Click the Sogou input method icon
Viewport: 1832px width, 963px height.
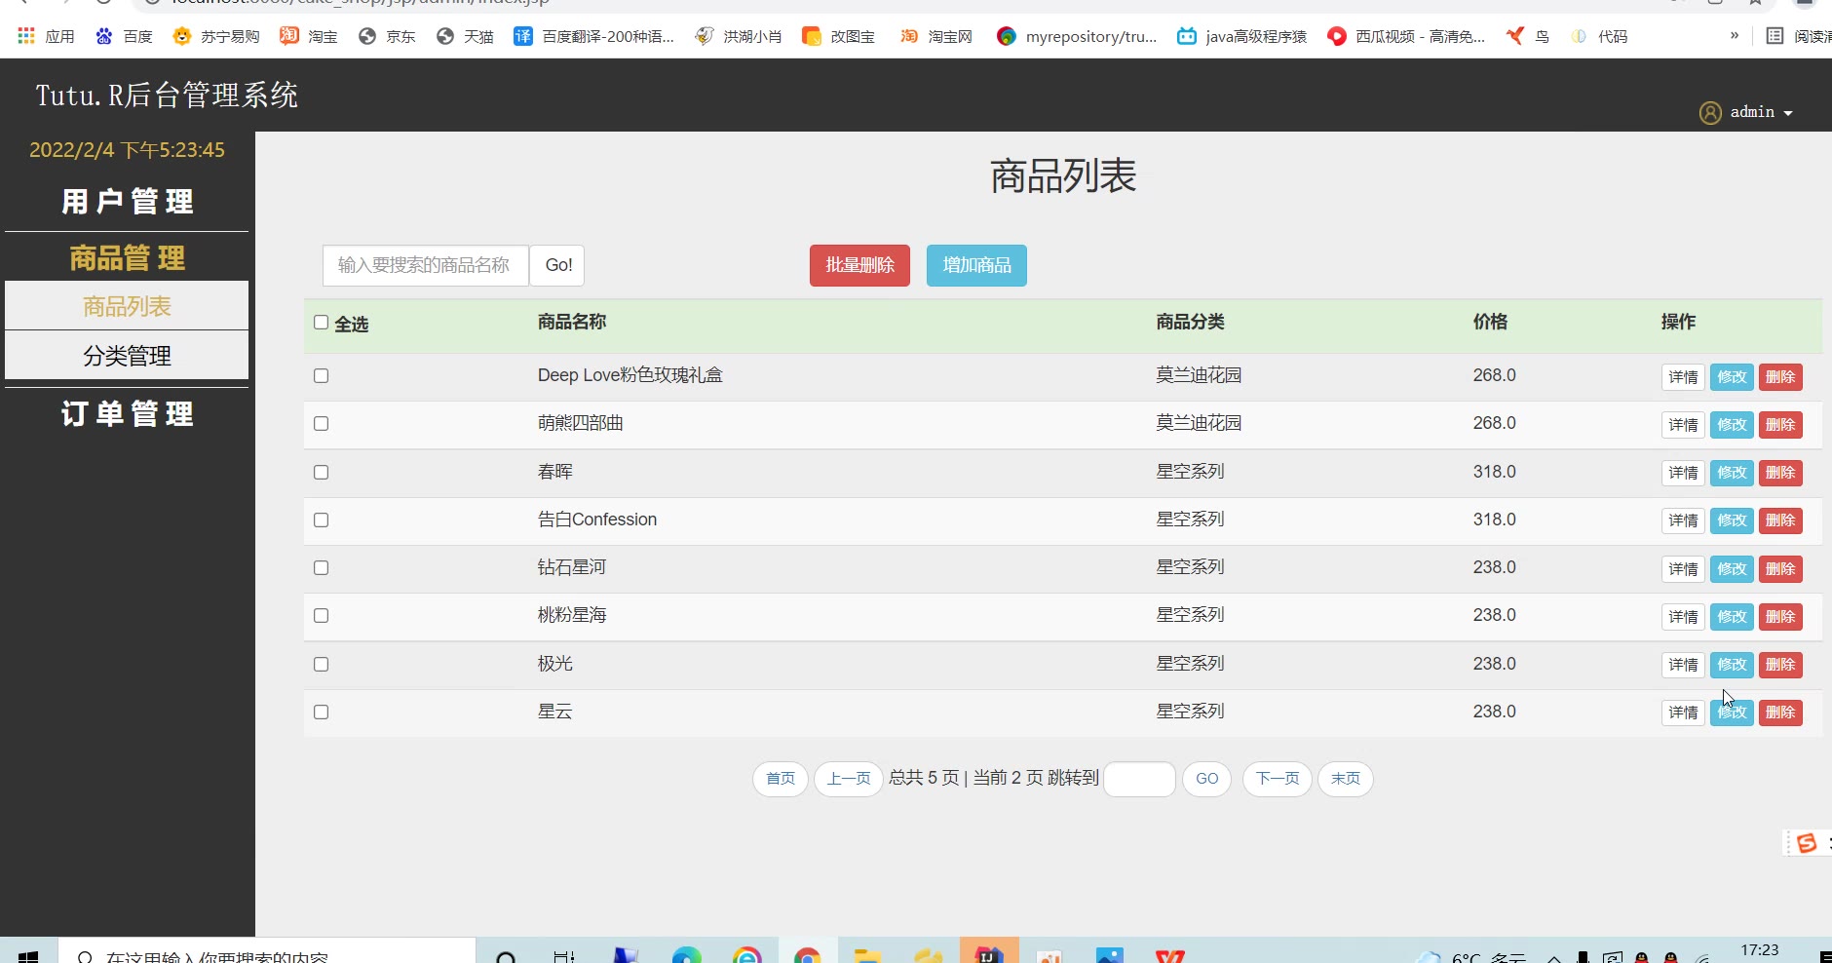(x=1806, y=843)
